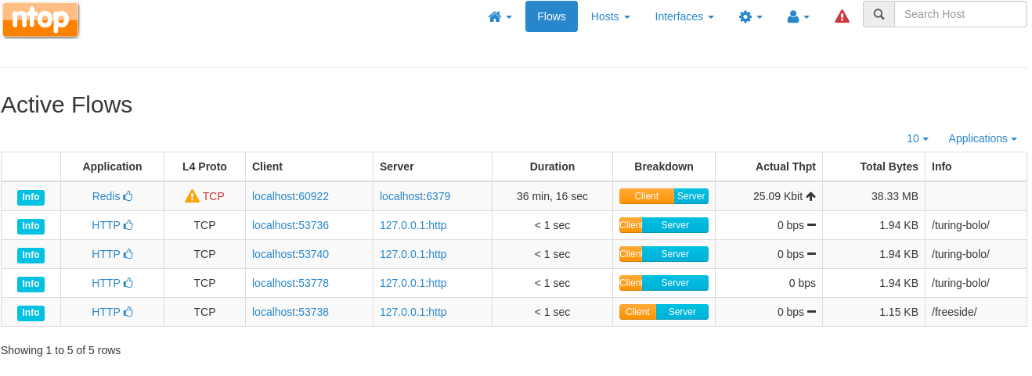1032x376 pixels.
Task: Expand the Interfaces dropdown menu
Action: pyautogui.click(x=684, y=16)
